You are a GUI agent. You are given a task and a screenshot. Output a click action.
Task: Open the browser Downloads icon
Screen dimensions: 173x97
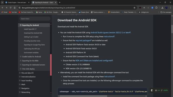point(162,8)
